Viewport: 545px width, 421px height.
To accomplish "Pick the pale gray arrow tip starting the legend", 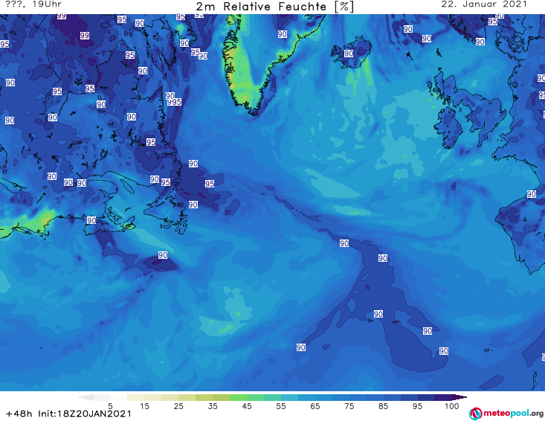I will (x=86, y=397).
